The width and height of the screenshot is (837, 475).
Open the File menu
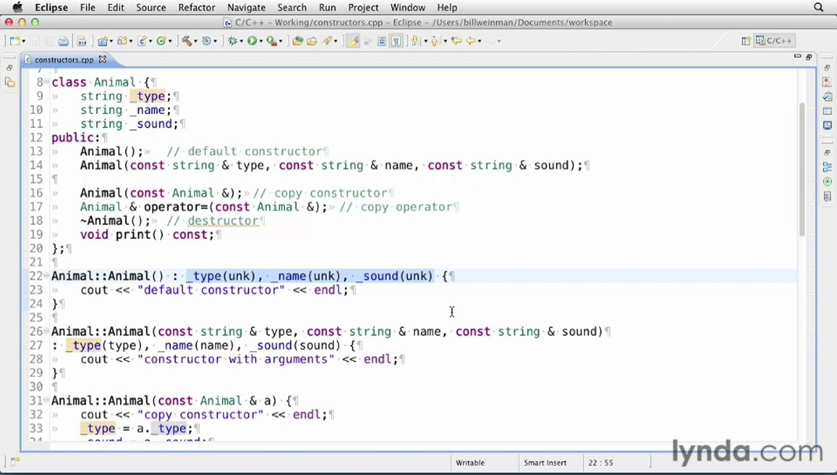click(88, 7)
